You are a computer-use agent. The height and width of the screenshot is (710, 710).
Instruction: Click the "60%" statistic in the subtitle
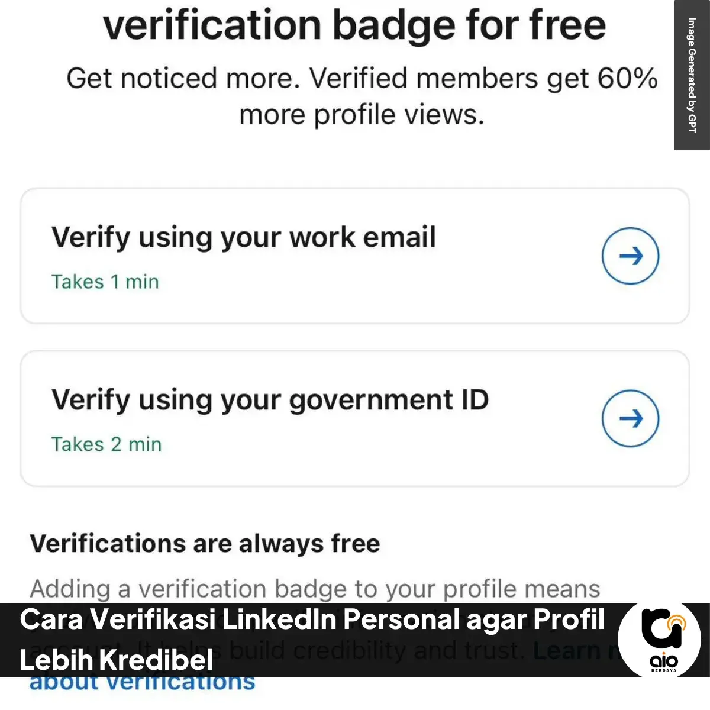(x=627, y=78)
